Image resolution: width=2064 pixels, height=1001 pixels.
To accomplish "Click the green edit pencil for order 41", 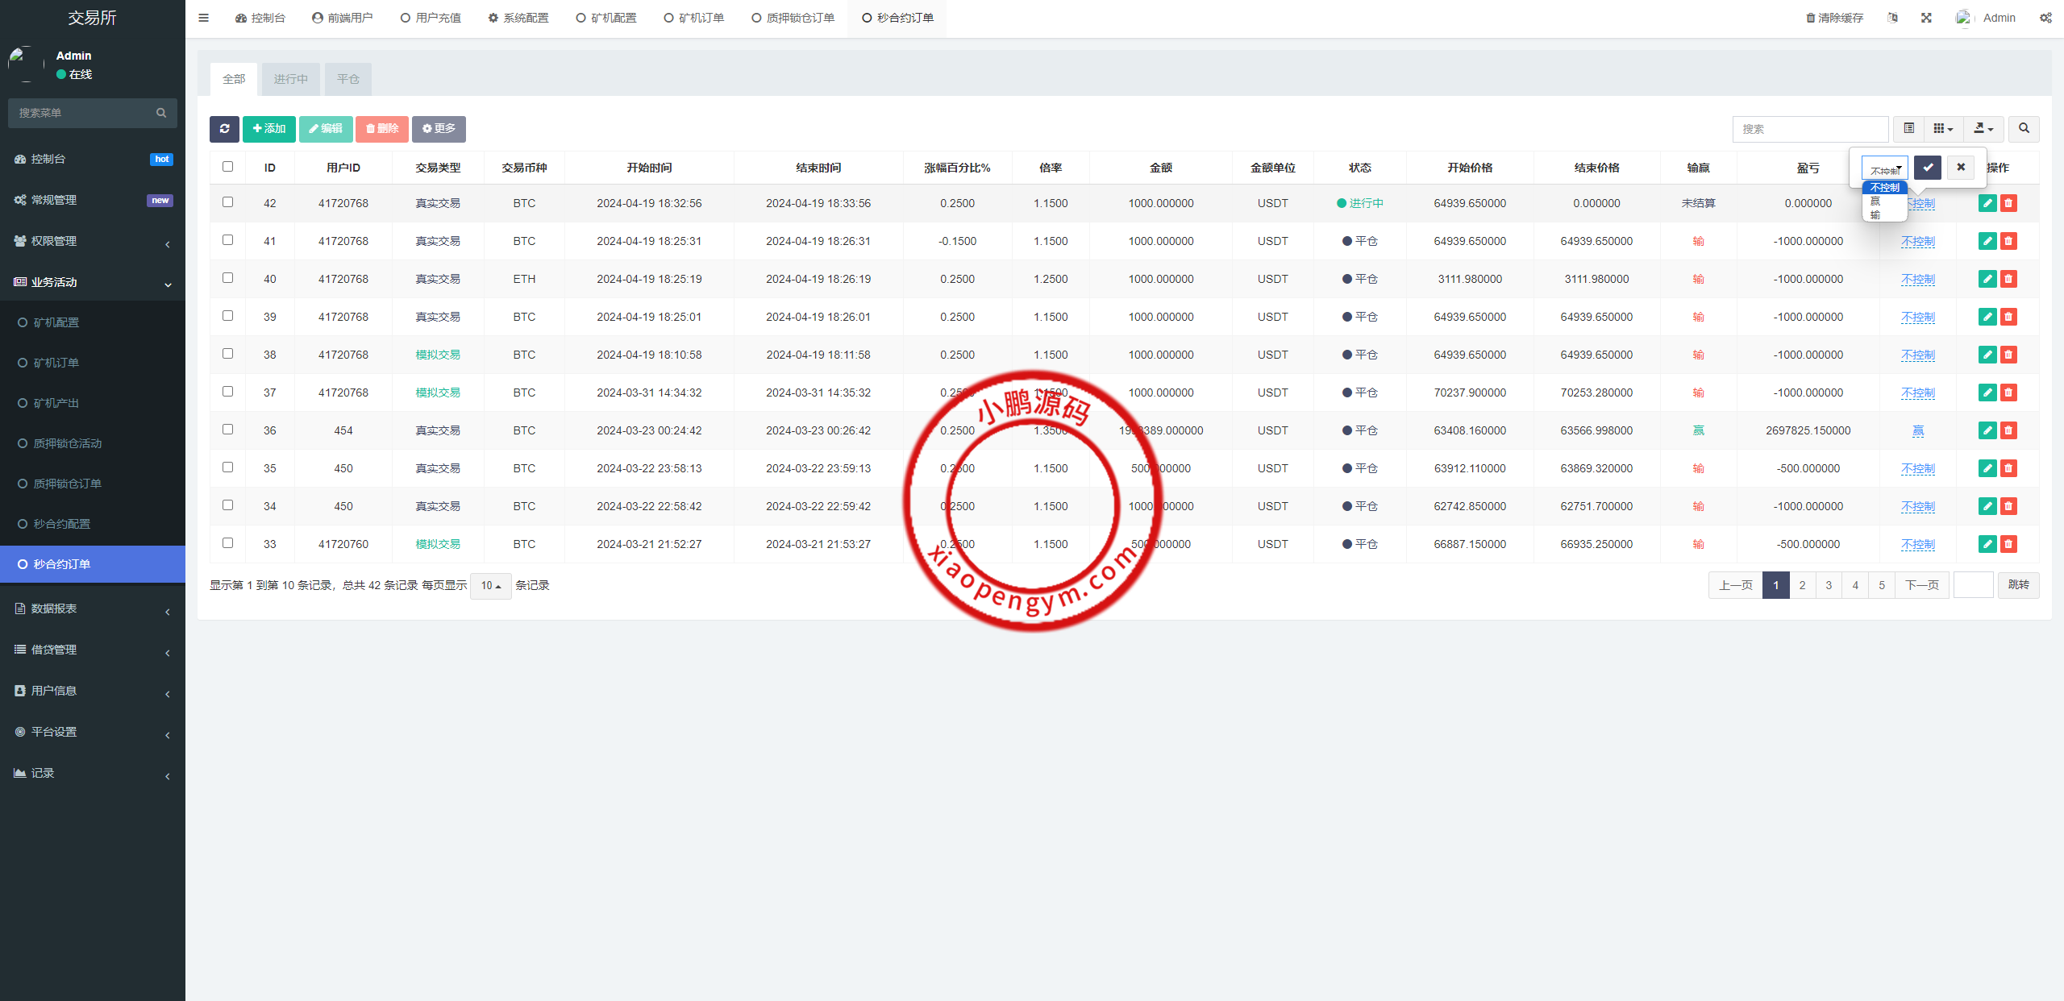I will tap(1987, 241).
